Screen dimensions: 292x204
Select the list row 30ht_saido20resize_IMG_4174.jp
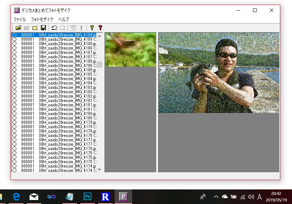tap(54, 166)
